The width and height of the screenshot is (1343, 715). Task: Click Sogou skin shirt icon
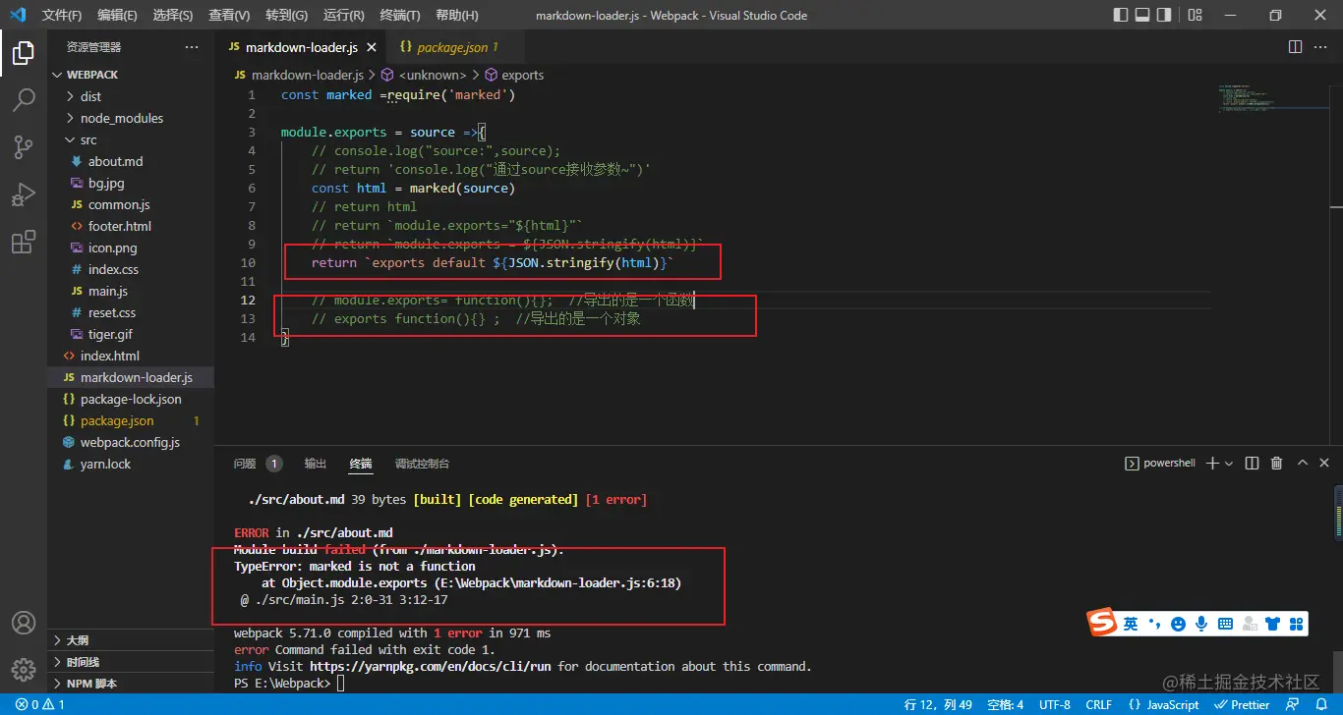1273,624
